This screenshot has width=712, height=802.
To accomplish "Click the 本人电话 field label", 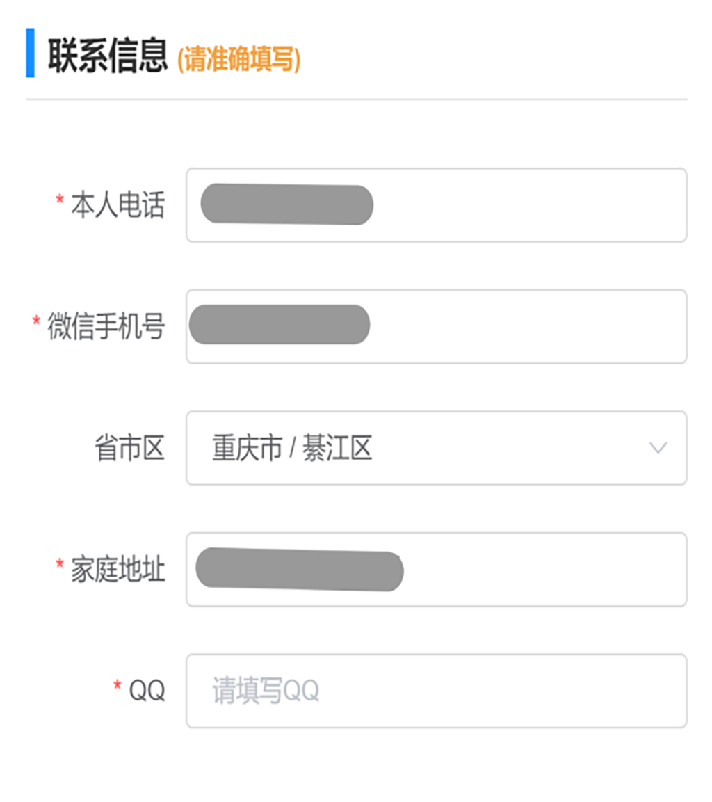I will 118,205.
